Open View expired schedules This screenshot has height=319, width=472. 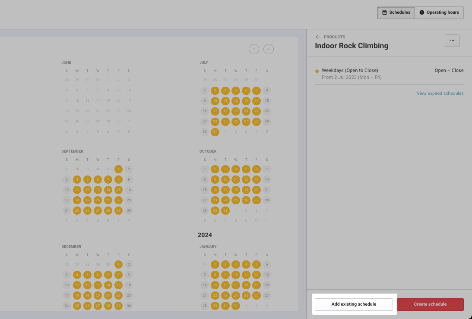[440, 93]
